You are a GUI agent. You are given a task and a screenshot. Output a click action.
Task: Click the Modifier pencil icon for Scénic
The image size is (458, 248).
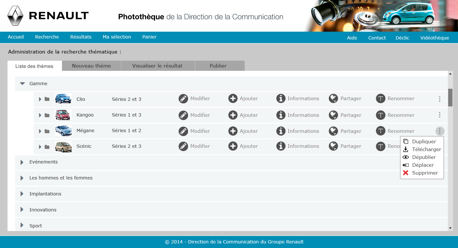(183, 146)
